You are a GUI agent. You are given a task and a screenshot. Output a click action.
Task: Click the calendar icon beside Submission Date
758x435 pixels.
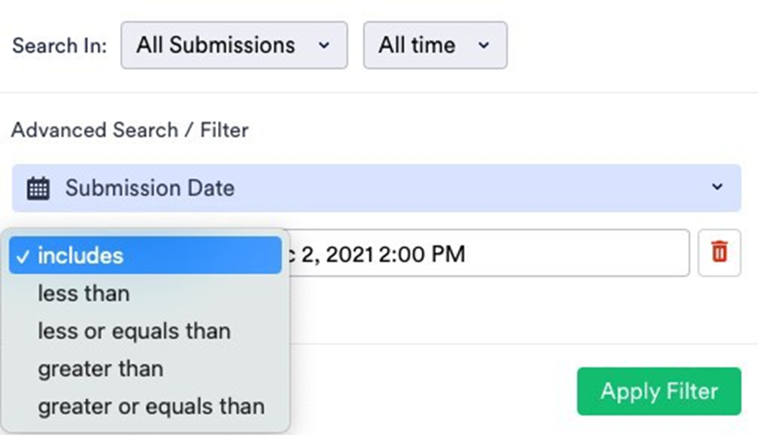coord(38,189)
